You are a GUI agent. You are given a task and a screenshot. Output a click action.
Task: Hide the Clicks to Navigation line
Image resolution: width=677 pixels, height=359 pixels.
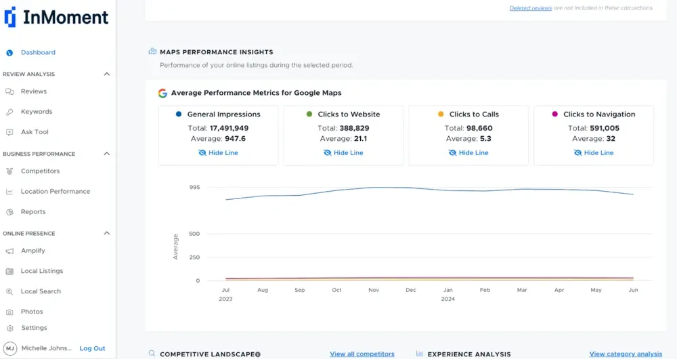(594, 153)
